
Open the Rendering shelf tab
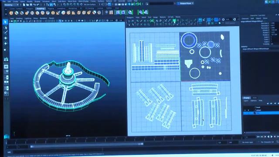coord(73,9)
